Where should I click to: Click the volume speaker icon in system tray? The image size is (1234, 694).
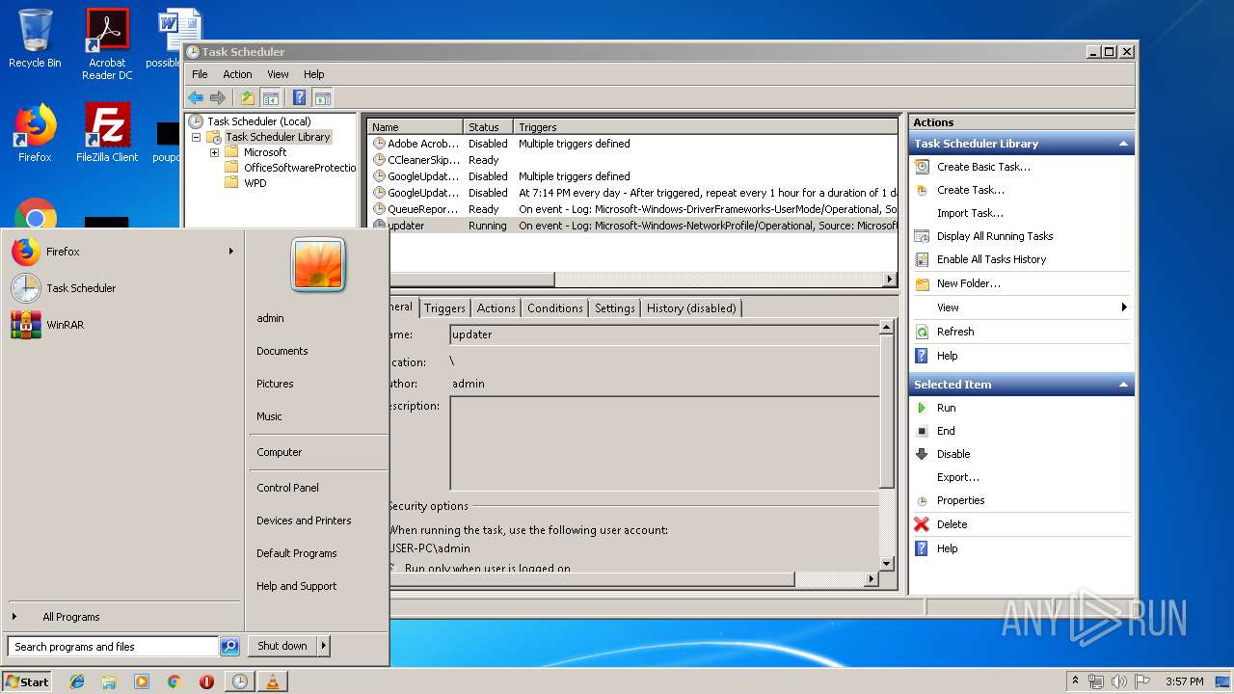coord(1119,681)
